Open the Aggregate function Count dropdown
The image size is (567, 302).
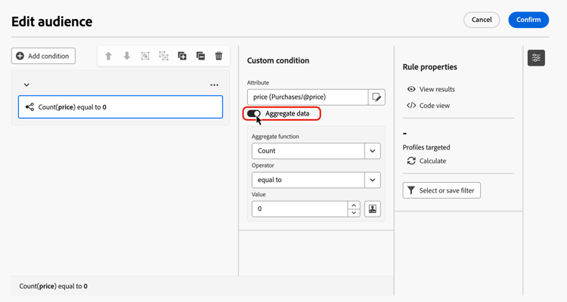pos(372,151)
